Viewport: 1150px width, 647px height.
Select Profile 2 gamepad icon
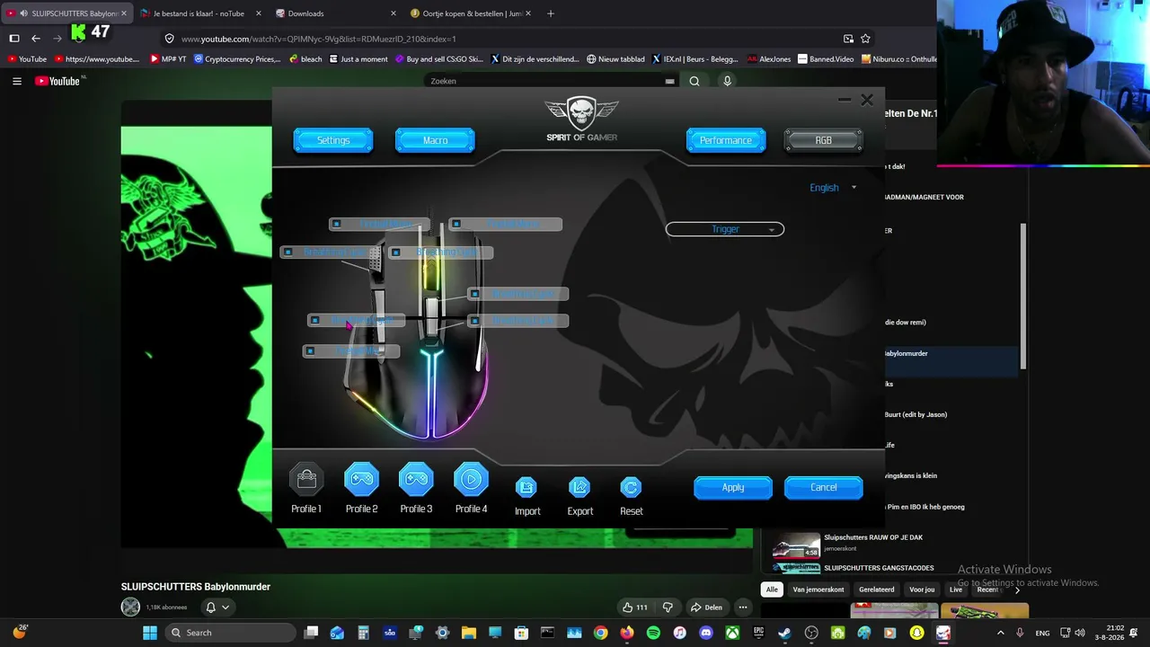[361, 479]
